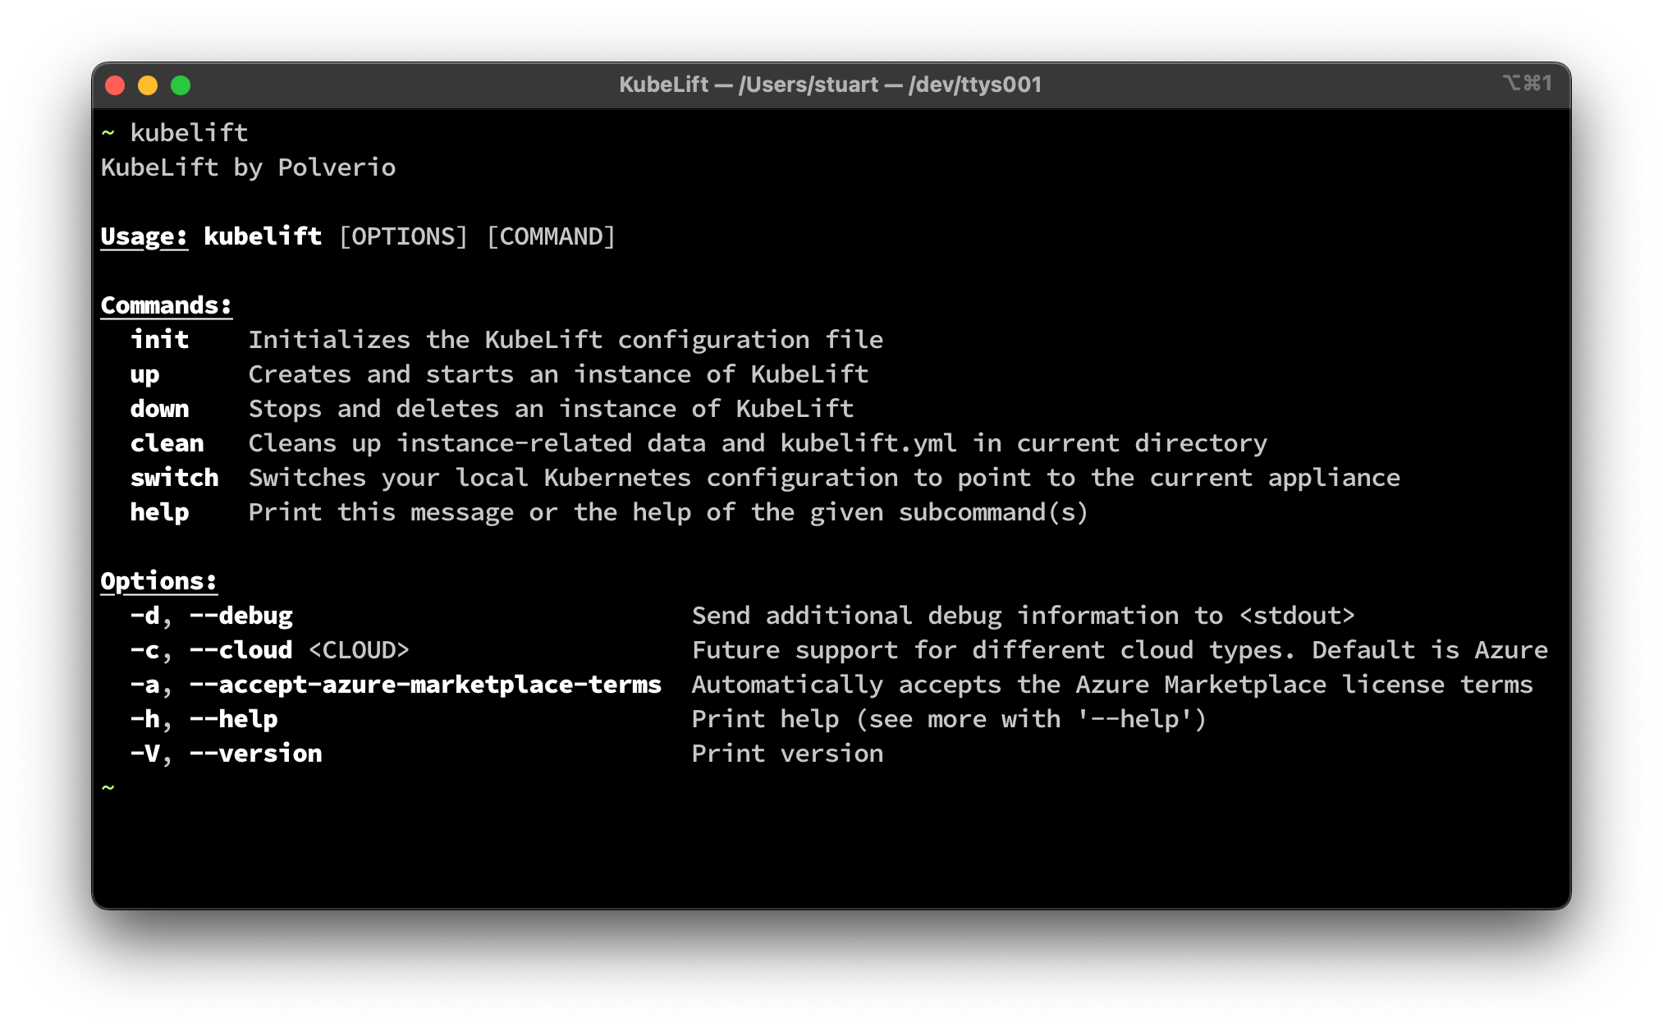
Task: Click the 'down' command word
Action: click(x=159, y=409)
